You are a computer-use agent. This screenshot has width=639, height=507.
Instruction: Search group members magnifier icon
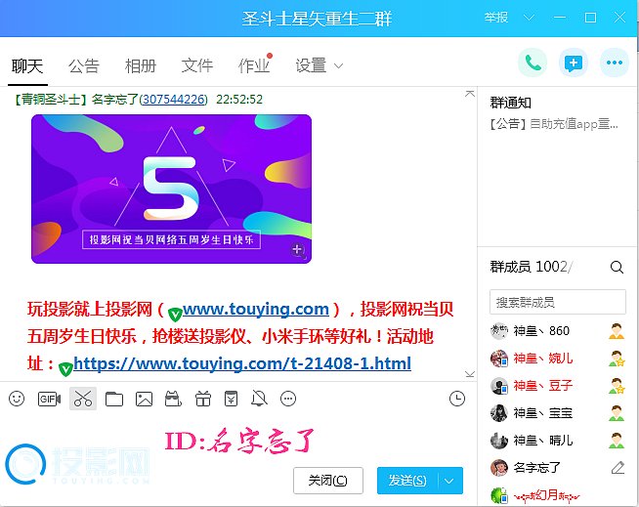[617, 268]
